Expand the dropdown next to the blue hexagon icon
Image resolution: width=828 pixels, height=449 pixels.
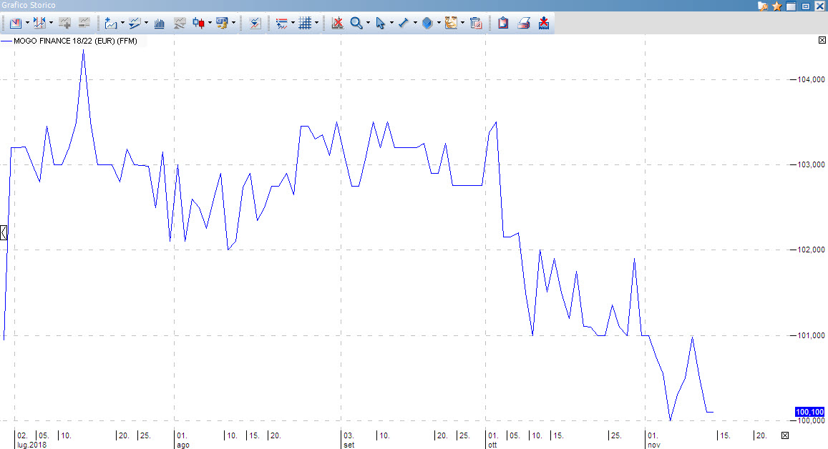pyautogui.click(x=439, y=23)
